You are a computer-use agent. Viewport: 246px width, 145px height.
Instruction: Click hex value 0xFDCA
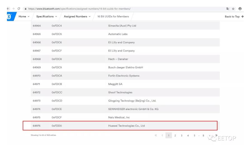pos(57,76)
